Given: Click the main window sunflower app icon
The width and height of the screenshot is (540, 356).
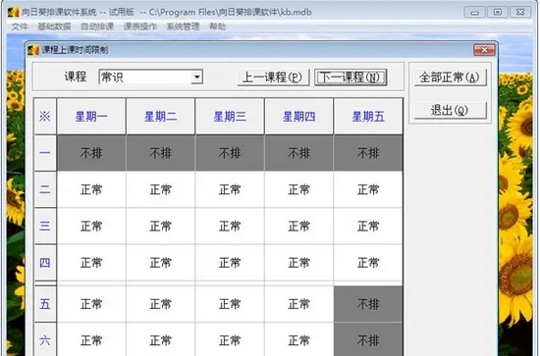Looking at the screenshot, I should [13, 12].
